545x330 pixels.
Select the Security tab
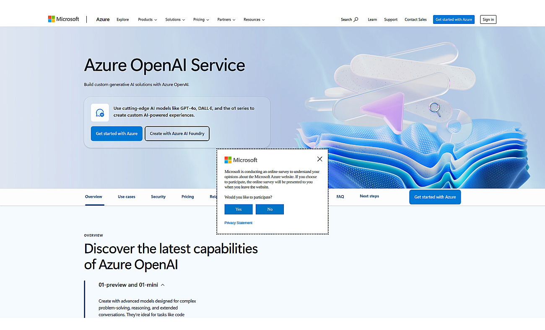[158, 197]
